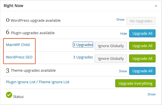This screenshot has width=162, height=105.
Task: Open the Theme Ignore List
Action: [54, 82]
